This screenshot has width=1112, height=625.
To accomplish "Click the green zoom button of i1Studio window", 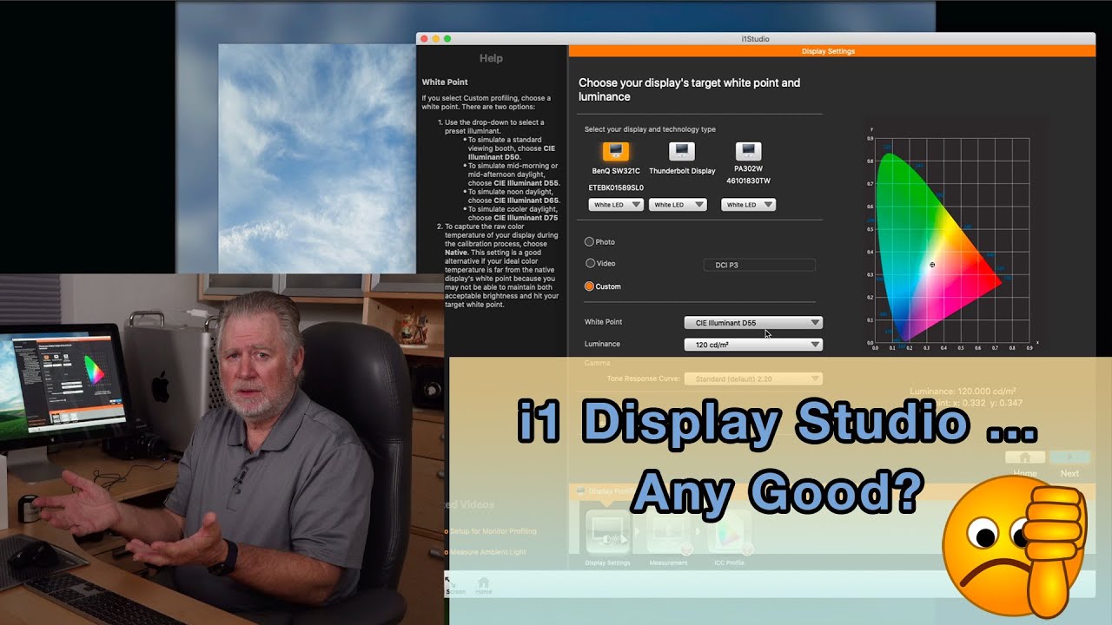I will (447, 39).
